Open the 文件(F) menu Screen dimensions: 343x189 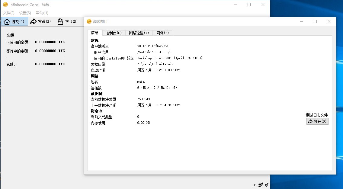point(9,13)
